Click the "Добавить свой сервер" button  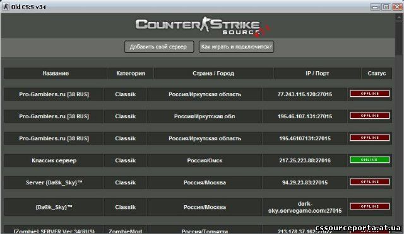point(159,47)
